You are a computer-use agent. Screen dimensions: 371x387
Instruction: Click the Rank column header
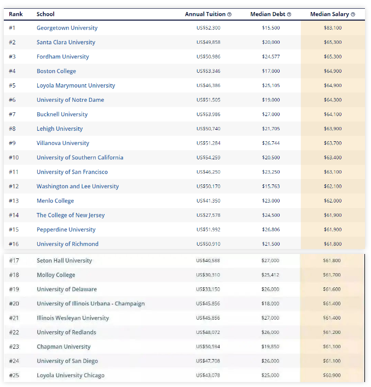click(16, 14)
